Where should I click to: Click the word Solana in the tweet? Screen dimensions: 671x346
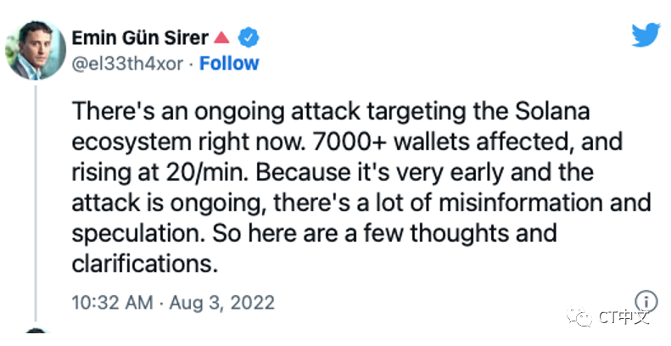(x=552, y=111)
